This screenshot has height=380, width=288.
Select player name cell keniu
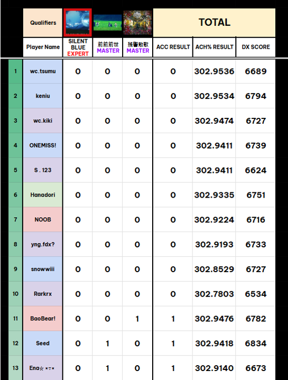[43, 96]
